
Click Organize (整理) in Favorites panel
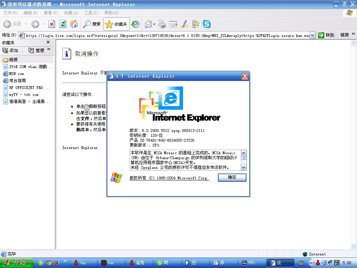click(x=36, y=50)
